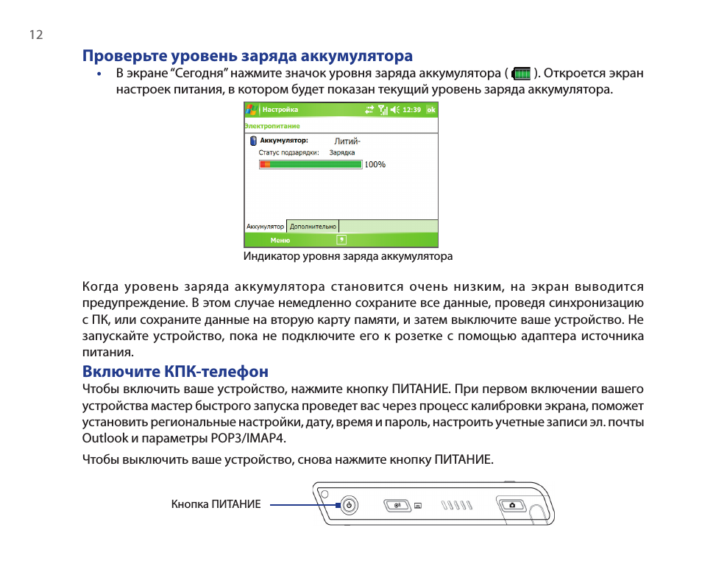Click the 12:39 clock in the title bar
702x572 pixels.
click(x=412, y=110)
